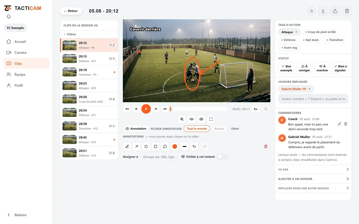
Task: Enter fullscreen video mode
Action: (211, 119)
